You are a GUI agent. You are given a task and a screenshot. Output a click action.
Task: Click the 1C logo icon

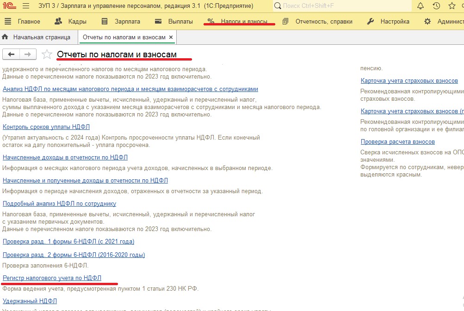(x=9, y=6)
